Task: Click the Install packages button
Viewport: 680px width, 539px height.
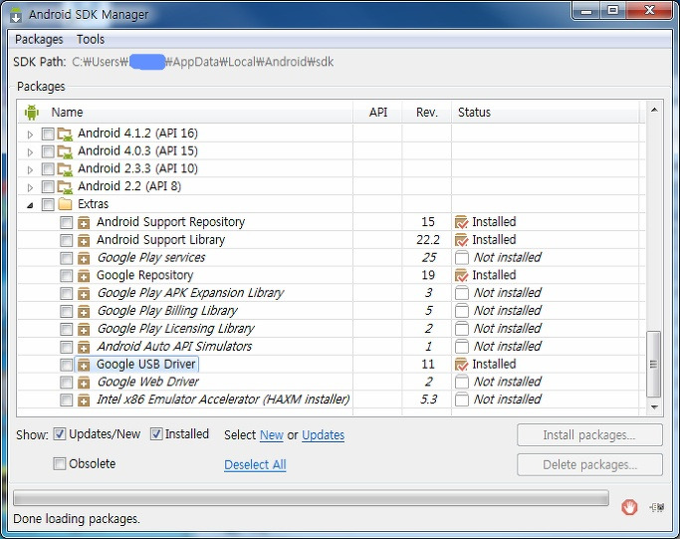Action: coord(589,434)
